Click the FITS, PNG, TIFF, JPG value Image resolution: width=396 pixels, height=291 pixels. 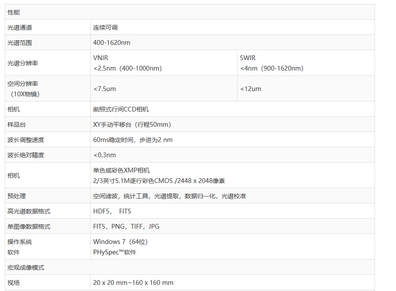pos(126,227)
